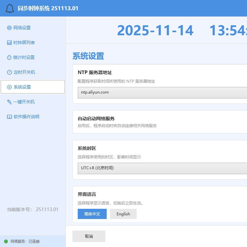Open the 系统时区 UTC+8 dropdown
Image resolution: width=247 pixels, height=247 pixels.
click(x=162, y=168)
